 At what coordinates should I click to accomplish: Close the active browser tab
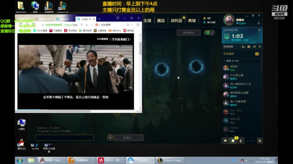pos(94,19)
